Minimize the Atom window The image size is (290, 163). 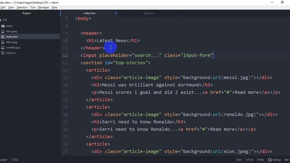tap(272, 2)
